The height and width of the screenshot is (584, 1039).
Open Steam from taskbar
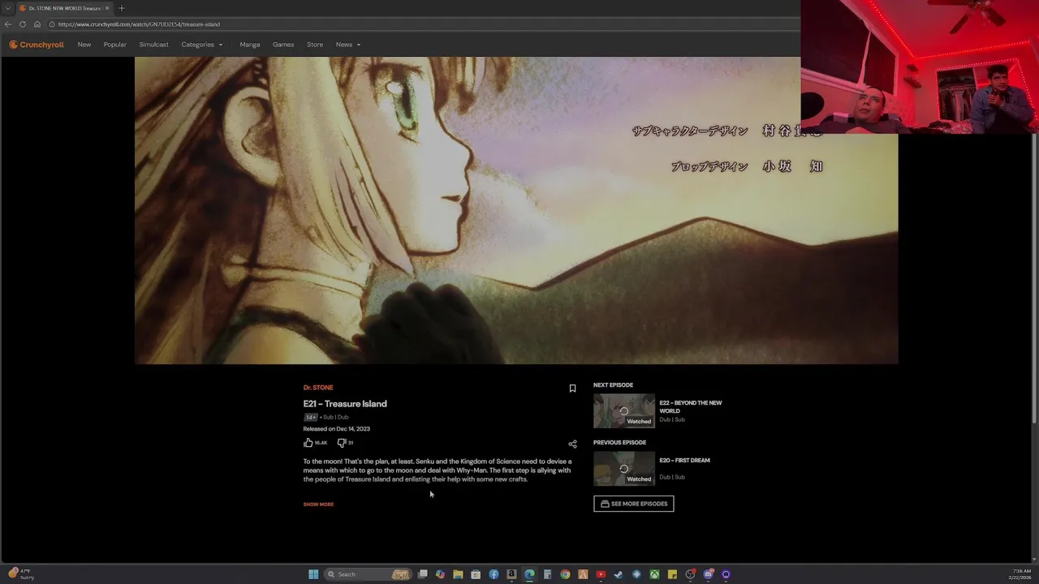[619, 574]
